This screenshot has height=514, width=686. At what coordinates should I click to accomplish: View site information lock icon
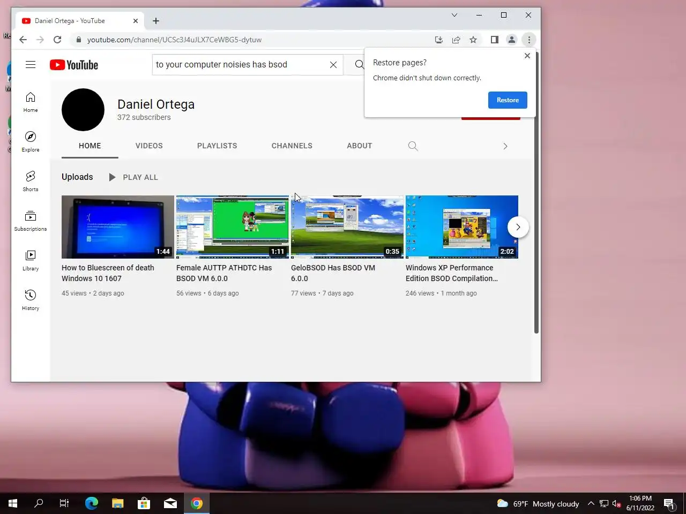(78, 40)
